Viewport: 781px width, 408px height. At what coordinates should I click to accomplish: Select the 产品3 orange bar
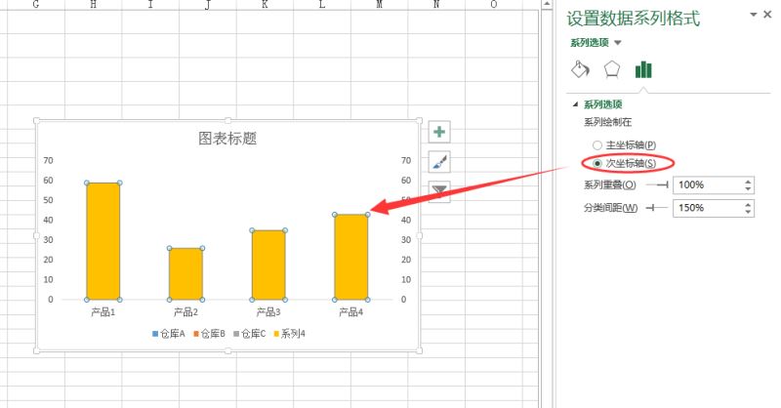click(268, 265)
